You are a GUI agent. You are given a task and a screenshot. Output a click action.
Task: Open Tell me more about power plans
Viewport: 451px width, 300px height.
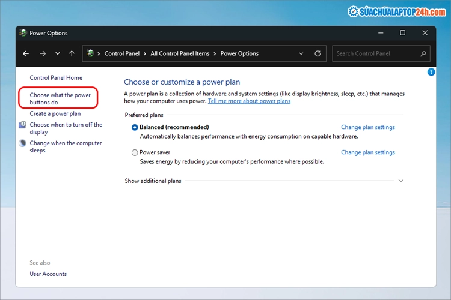point(249,101)
